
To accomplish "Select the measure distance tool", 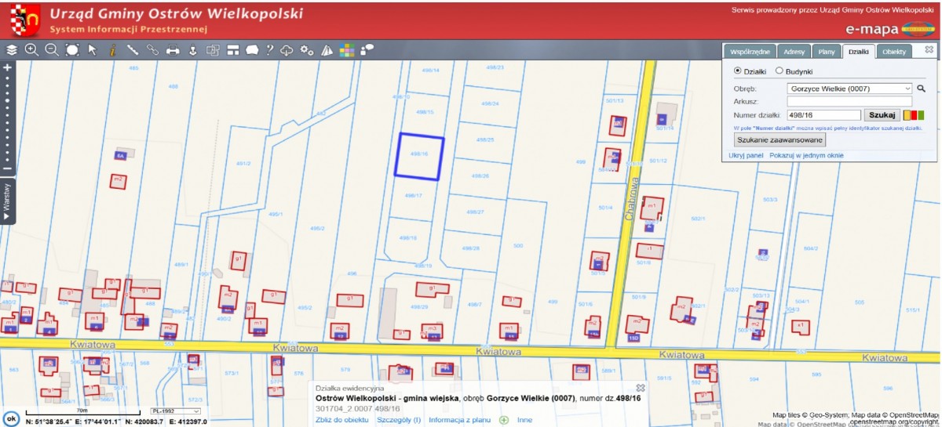I will tap(133, 50).
